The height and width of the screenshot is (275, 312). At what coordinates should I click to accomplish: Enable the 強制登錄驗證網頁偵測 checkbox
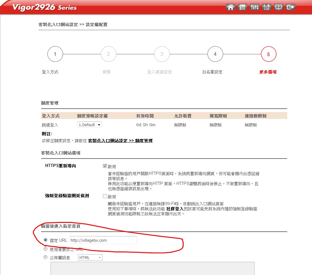pyautogui.click(x=105, y=196)
